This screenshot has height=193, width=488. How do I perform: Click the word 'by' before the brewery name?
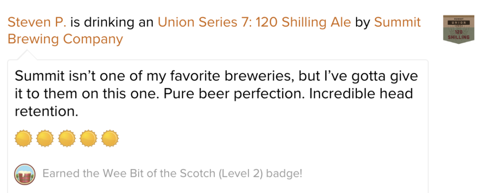362,23
